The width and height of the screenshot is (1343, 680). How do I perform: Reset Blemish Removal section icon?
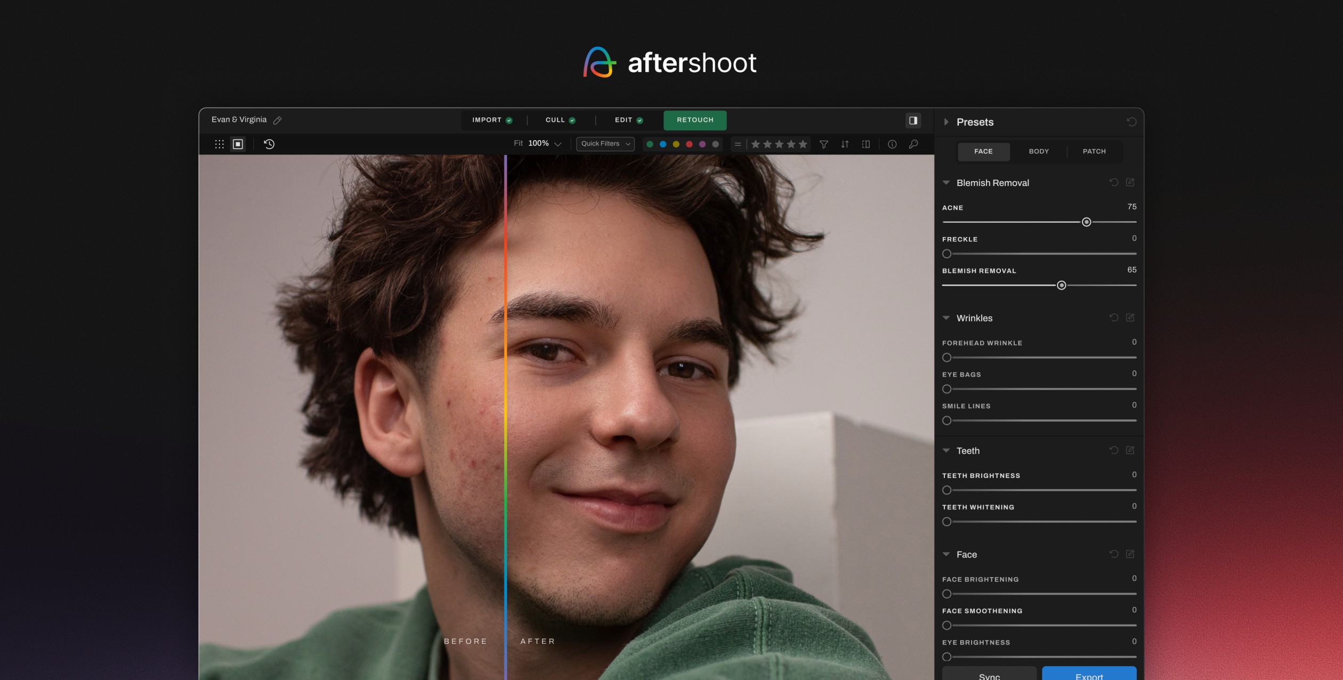point(1114,183)
